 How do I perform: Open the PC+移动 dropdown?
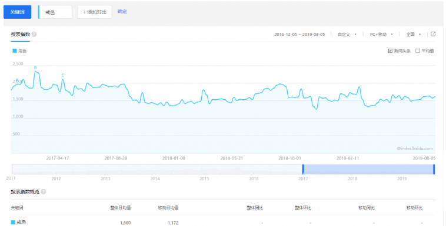click(381, 35)
